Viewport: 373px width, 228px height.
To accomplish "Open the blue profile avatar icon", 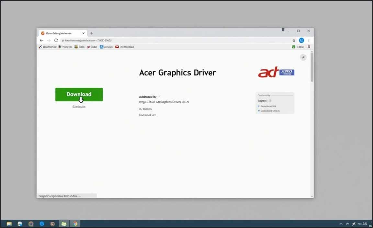I will (301, 40).
